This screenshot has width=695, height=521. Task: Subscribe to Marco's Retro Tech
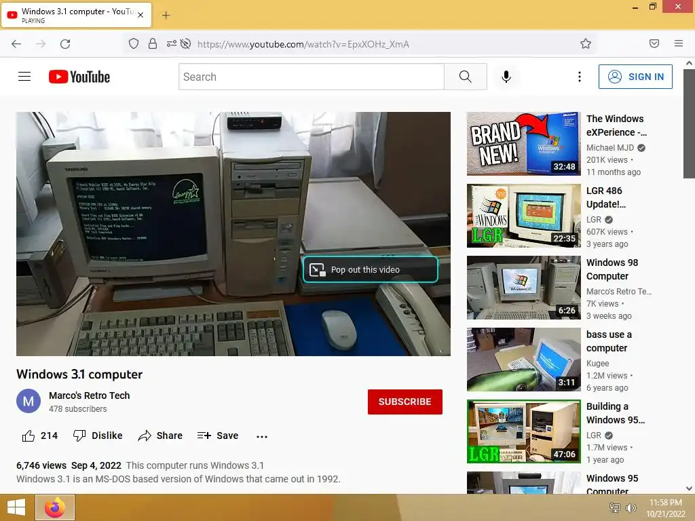405,402
